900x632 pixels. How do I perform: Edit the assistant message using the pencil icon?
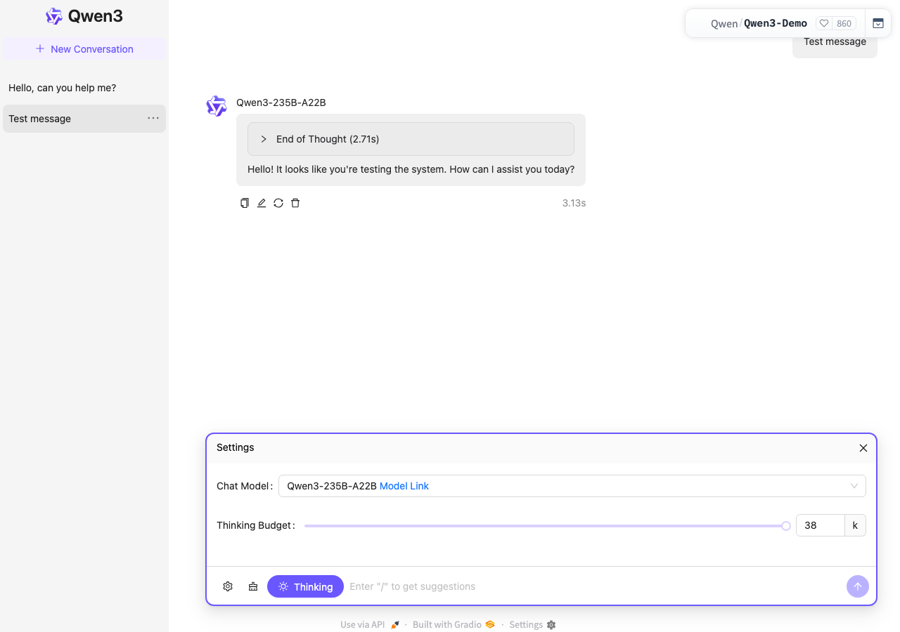pyautogui.click(x=262, y=203)
